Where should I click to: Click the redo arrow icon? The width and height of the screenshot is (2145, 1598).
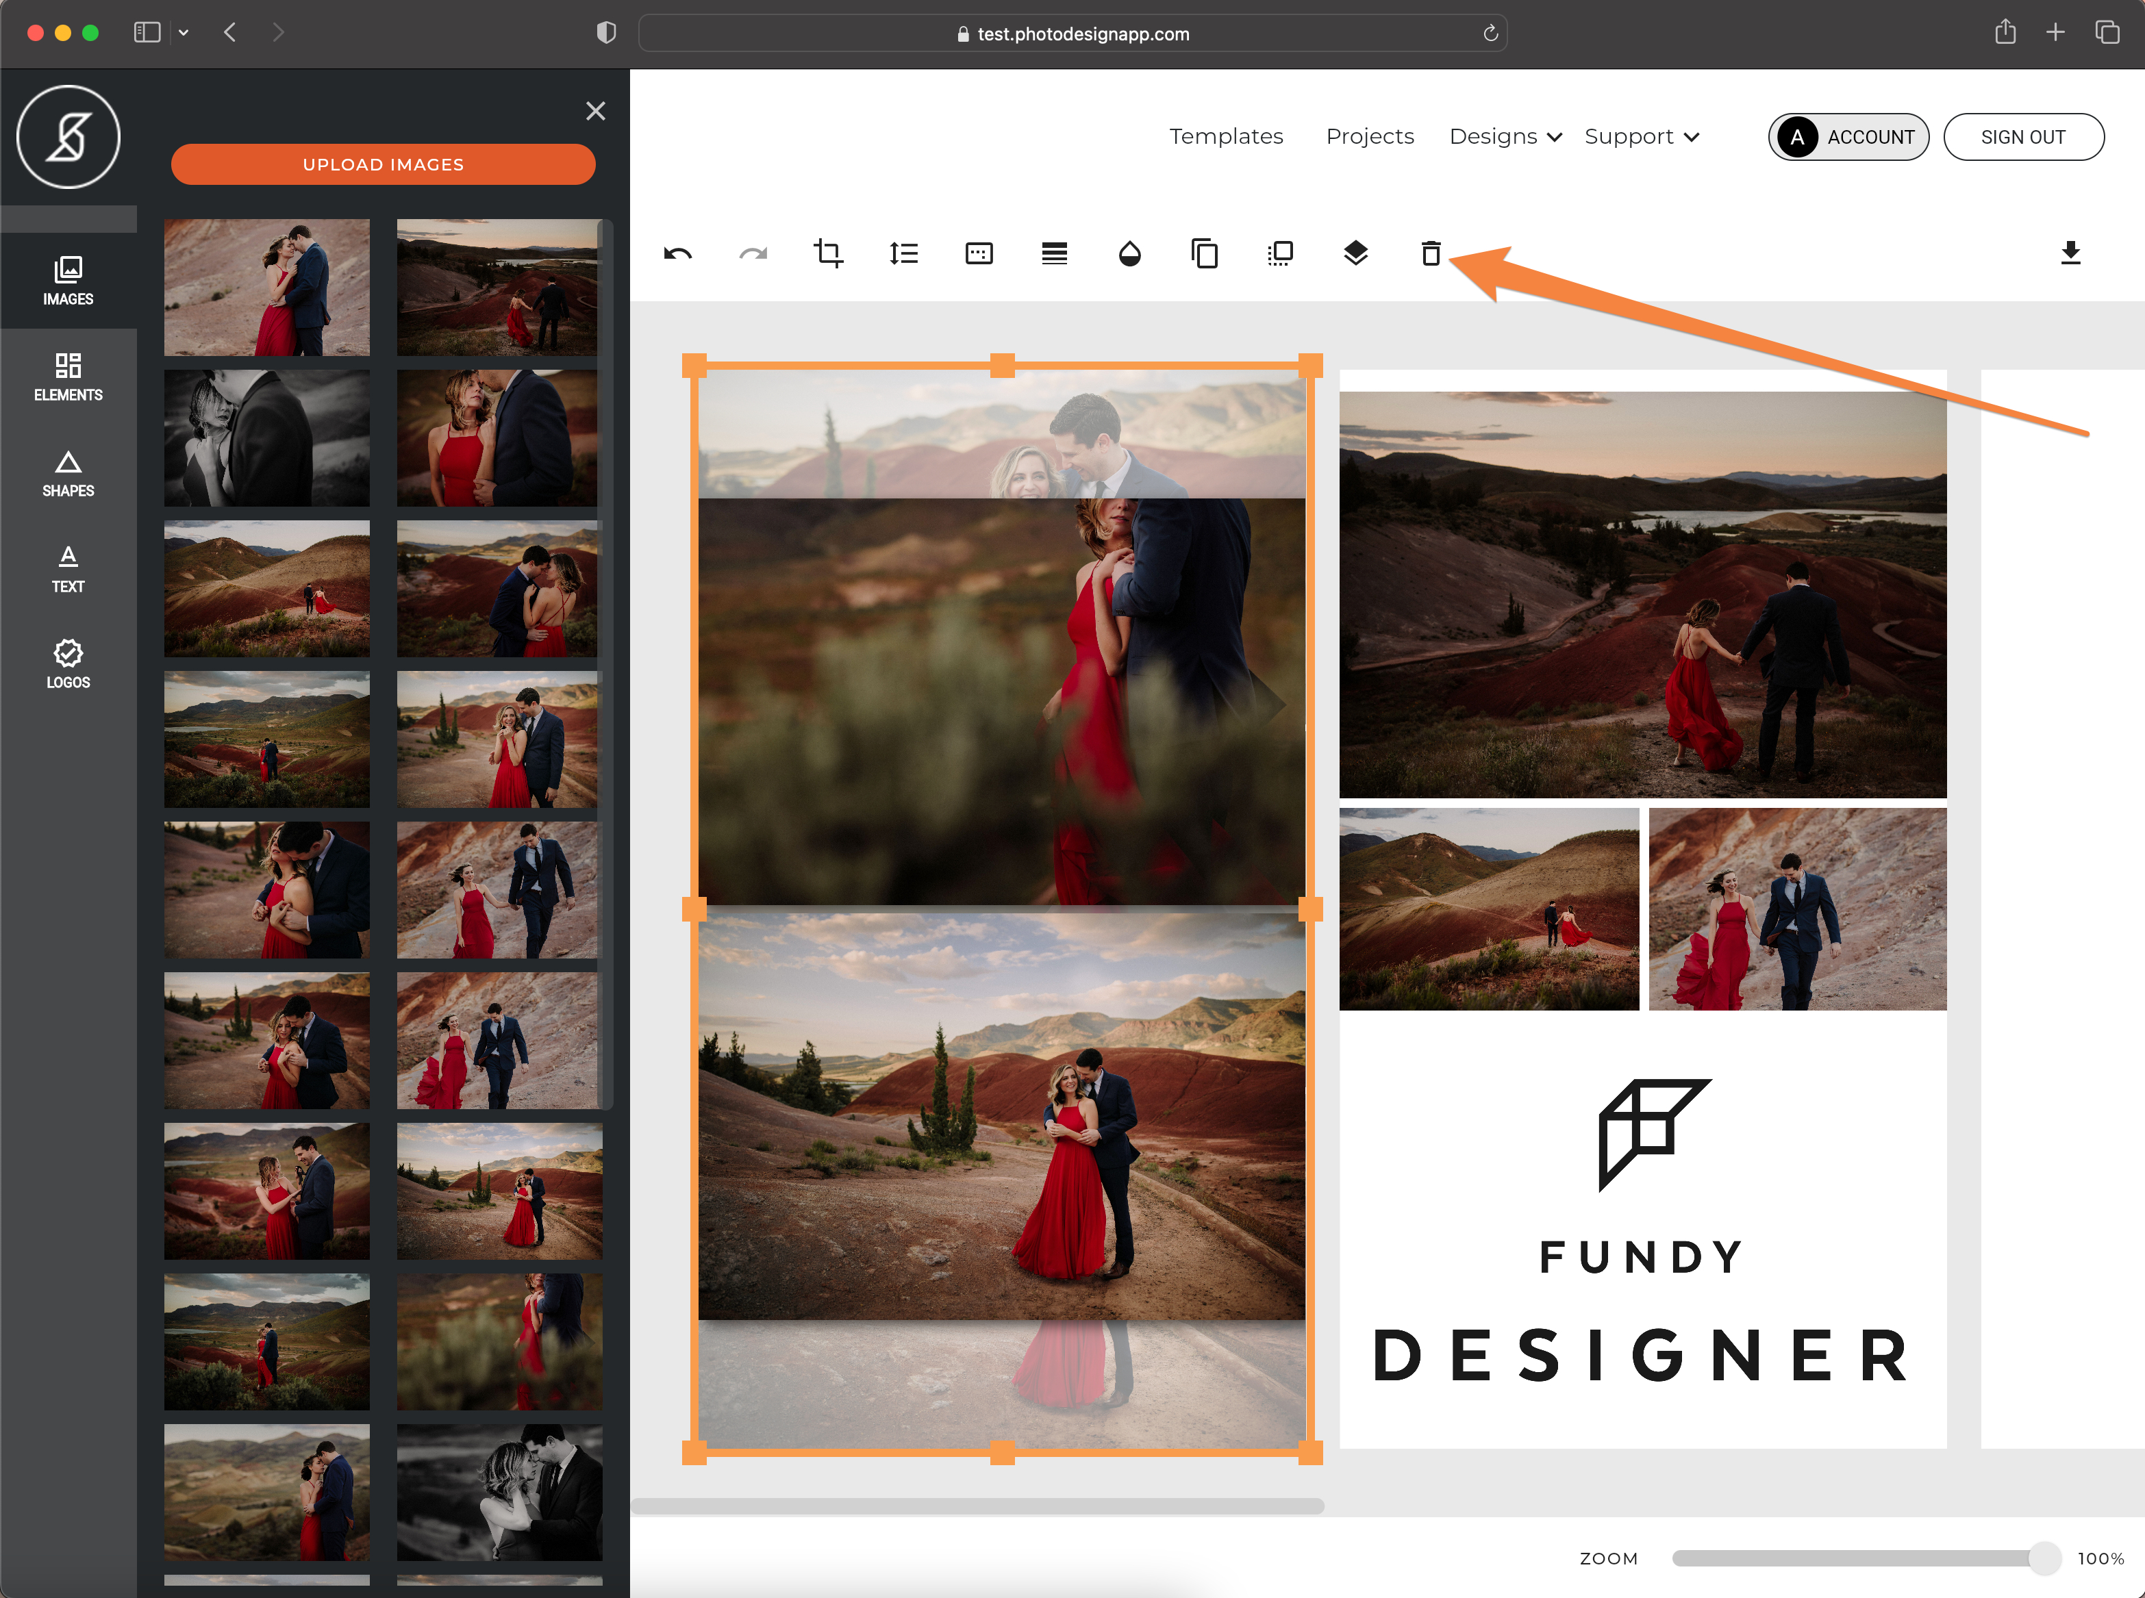[753, 253]
